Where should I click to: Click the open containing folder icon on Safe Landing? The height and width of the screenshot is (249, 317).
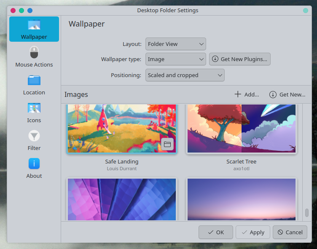167,144
